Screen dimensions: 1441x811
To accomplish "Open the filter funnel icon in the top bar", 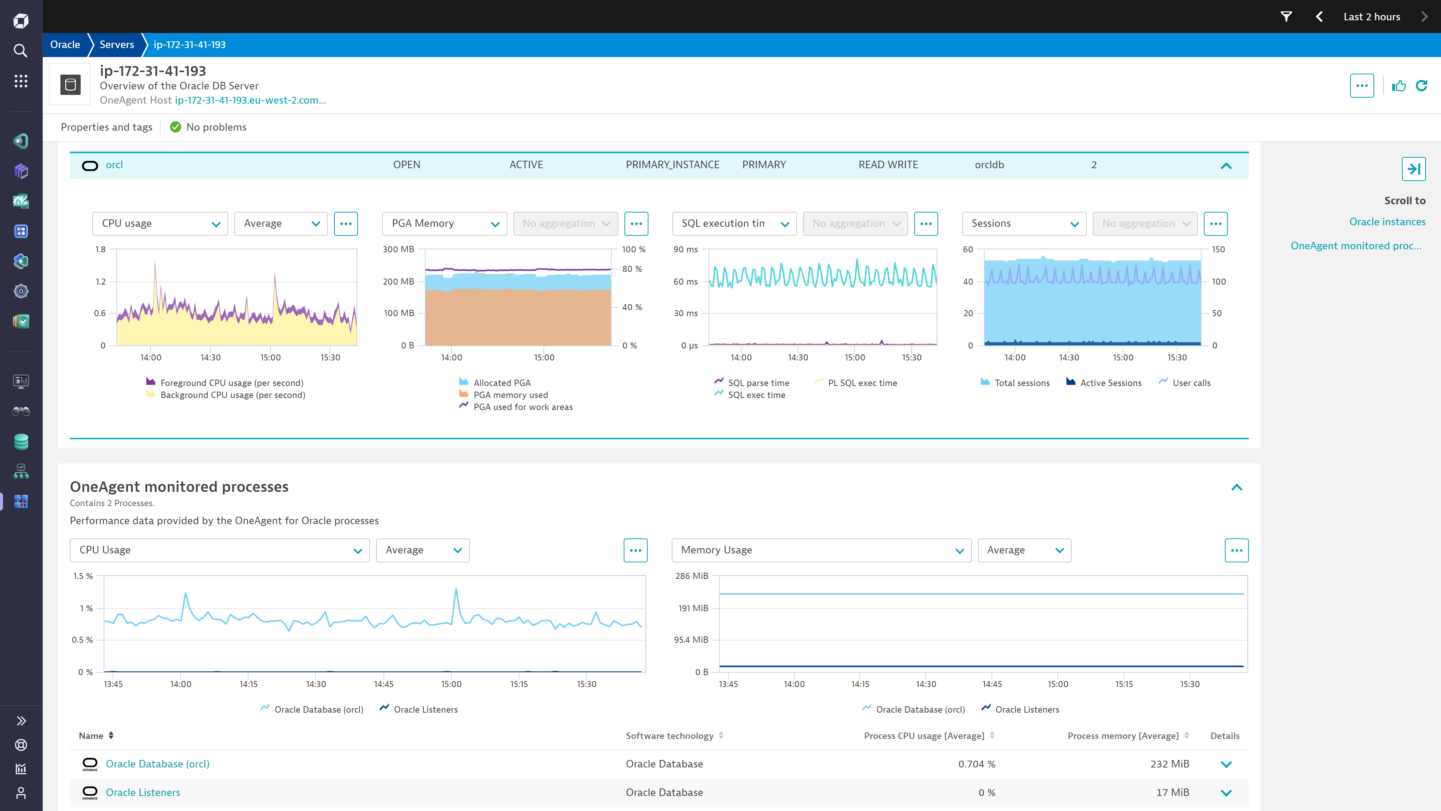I will click(x=1286, y=17).
